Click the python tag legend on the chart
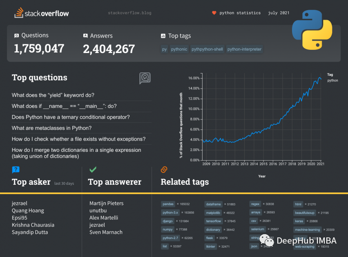Screen dimensions: 348x257 coord(332,80)
